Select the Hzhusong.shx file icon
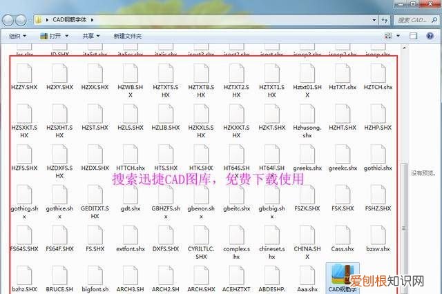The image size is (442, 294). point(307,113)
